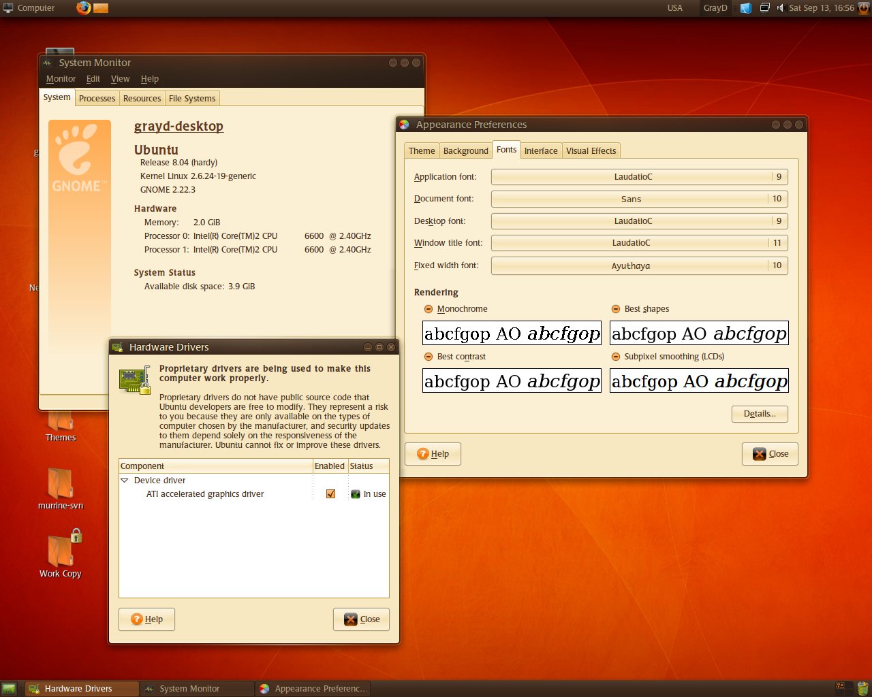The height and width of the screenshot is (697, 872).
Task: Switch to the Interface tab
Action: tap(541, 151)
